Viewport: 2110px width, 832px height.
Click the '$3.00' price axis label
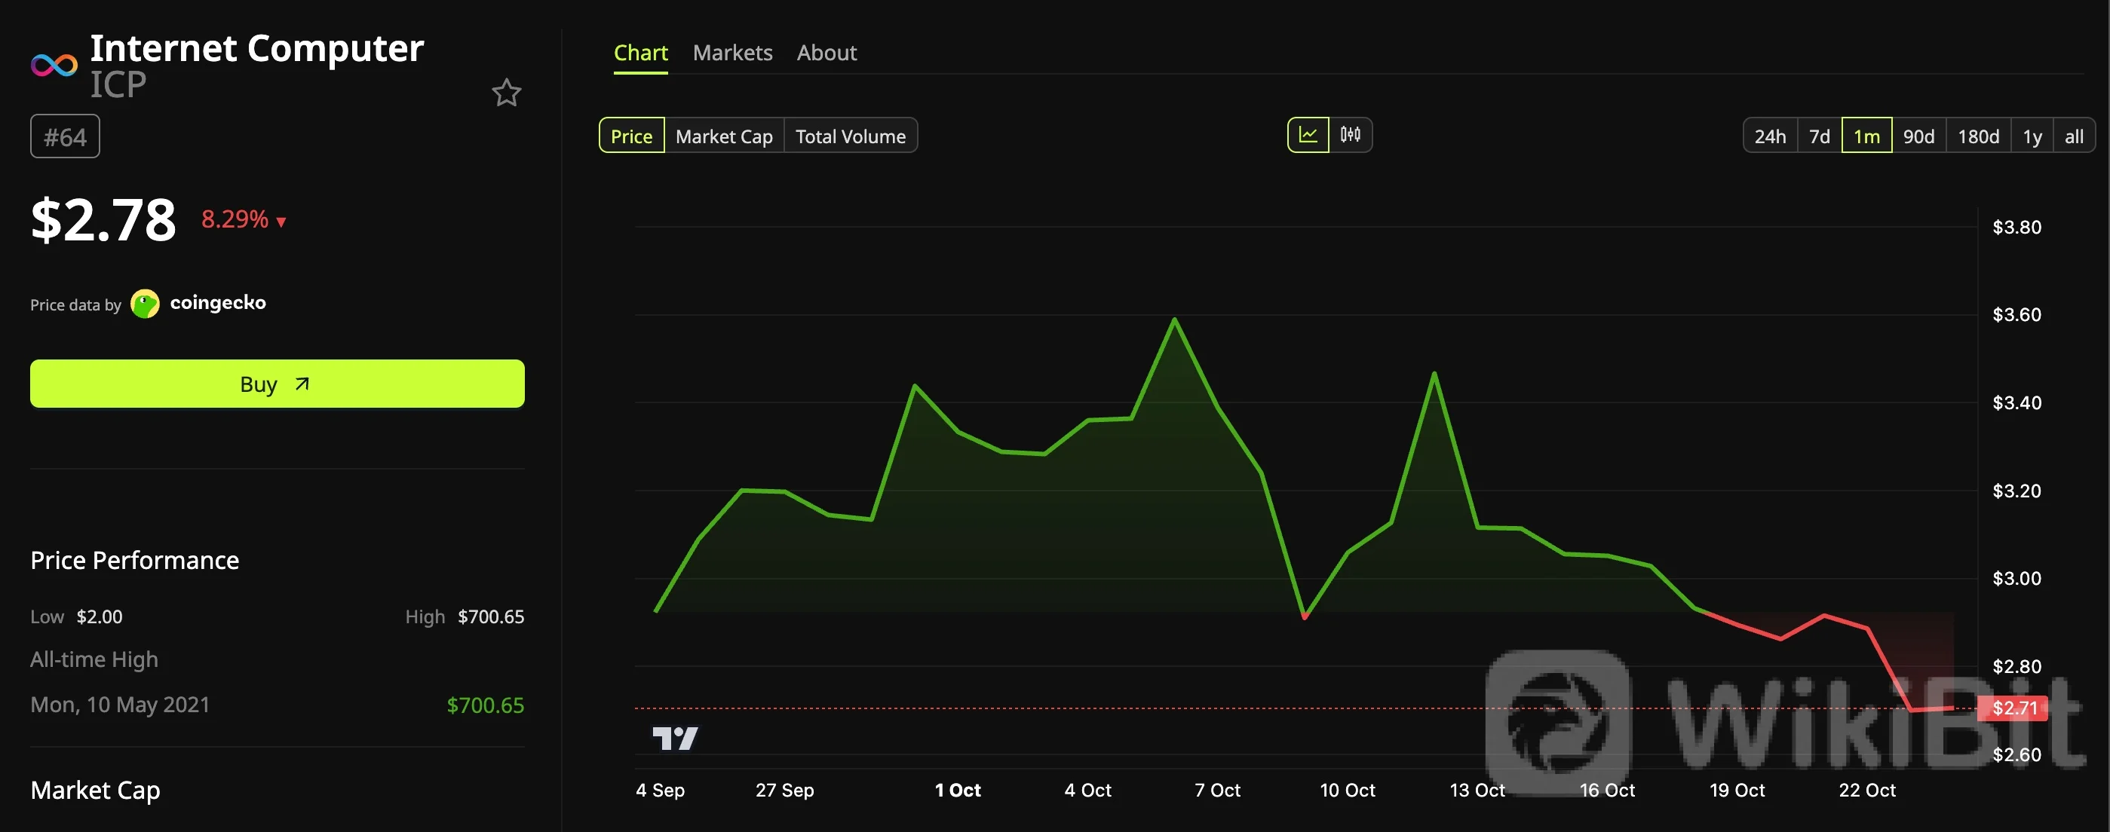click(x=2016, y=578)
